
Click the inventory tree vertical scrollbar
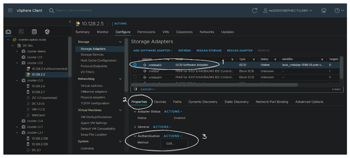click(70, 57)
